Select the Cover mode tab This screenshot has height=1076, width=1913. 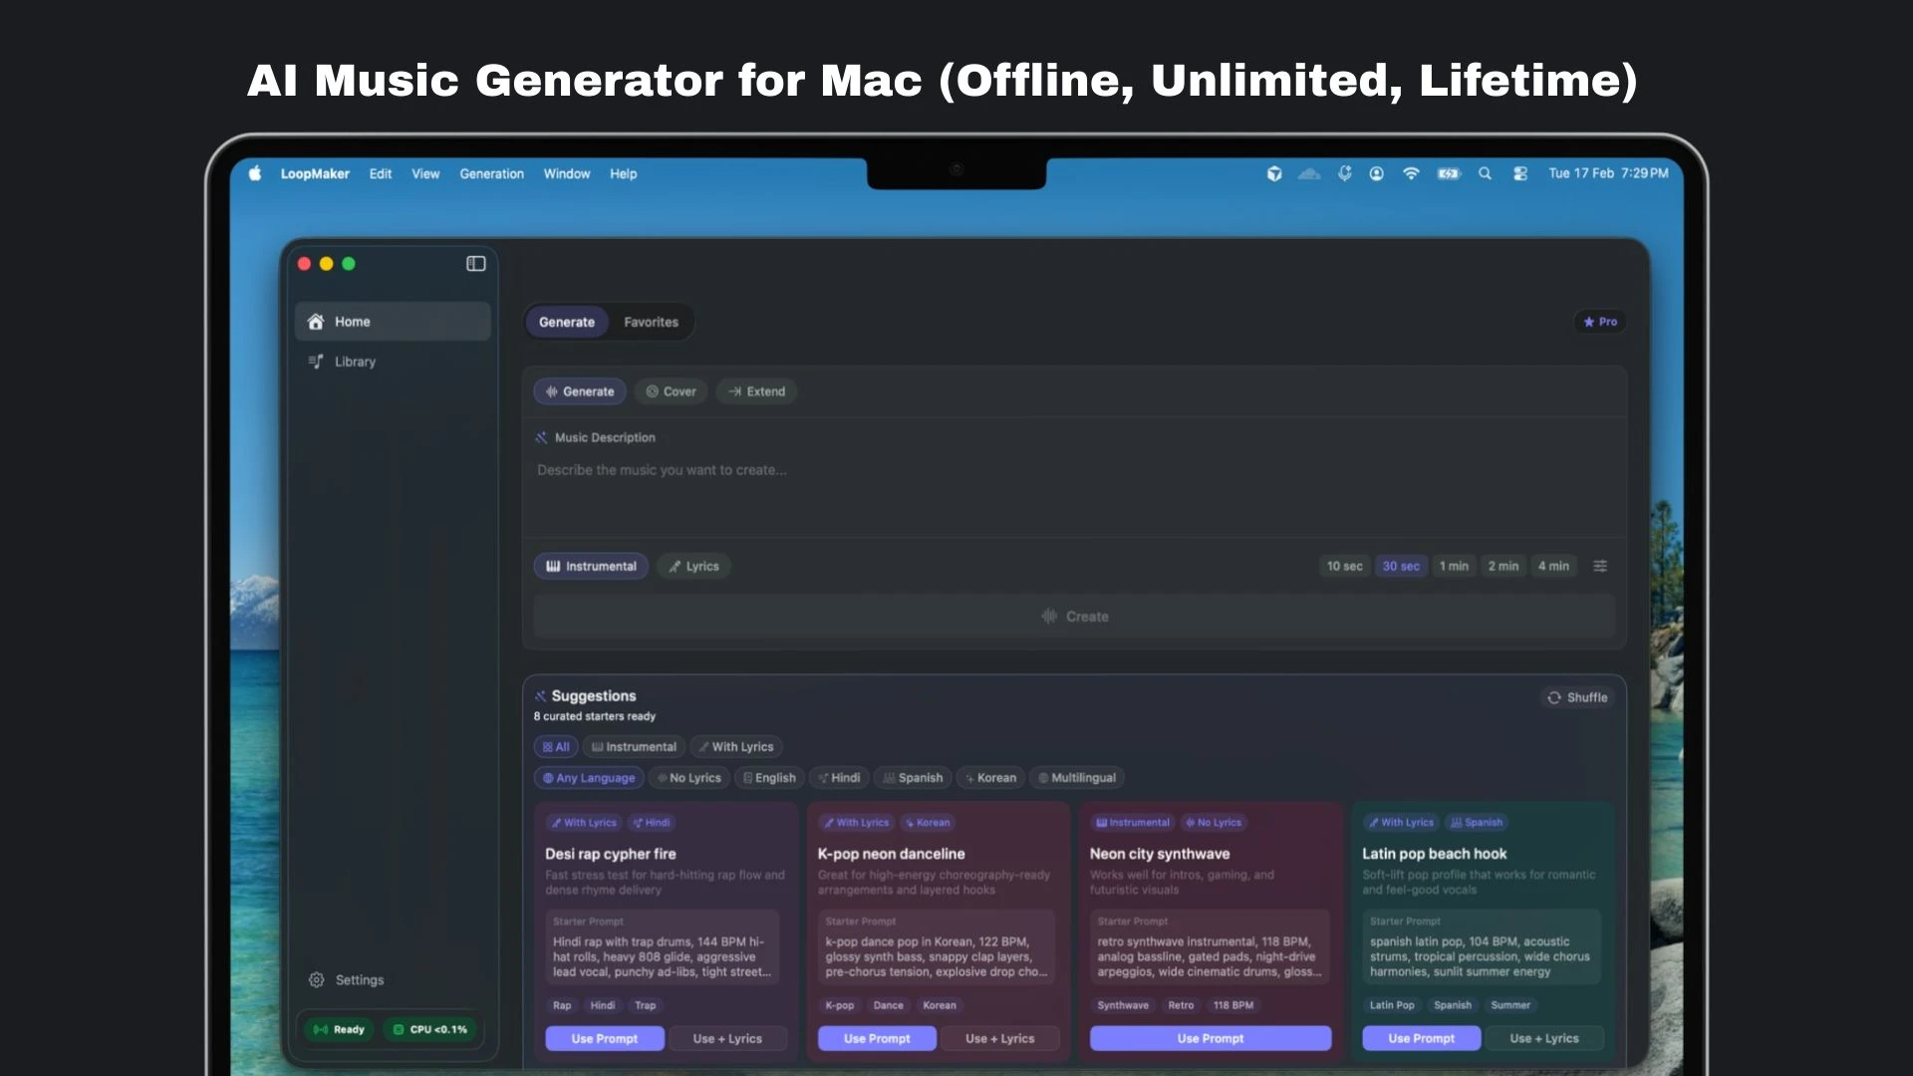click(671, 392)
